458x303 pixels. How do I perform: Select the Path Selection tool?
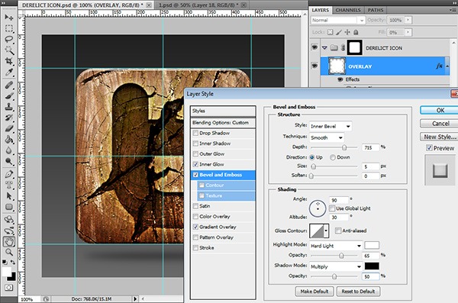point(8,195)
